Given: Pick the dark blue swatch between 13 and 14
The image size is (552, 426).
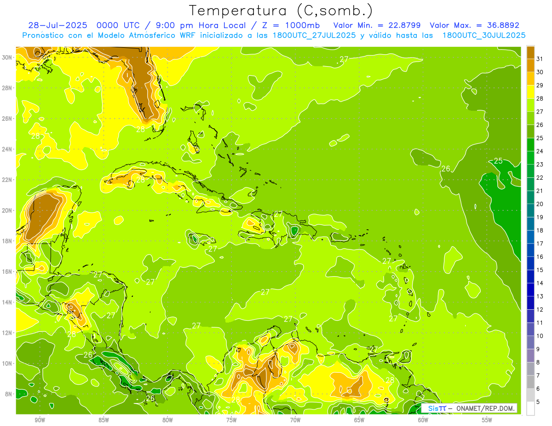Looking at the screenshot, I should [x=530, y=290].
